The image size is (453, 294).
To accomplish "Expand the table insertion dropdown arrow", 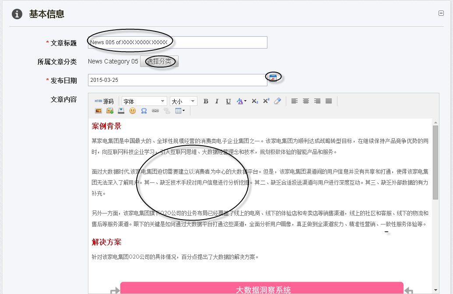I will (184, 112).
